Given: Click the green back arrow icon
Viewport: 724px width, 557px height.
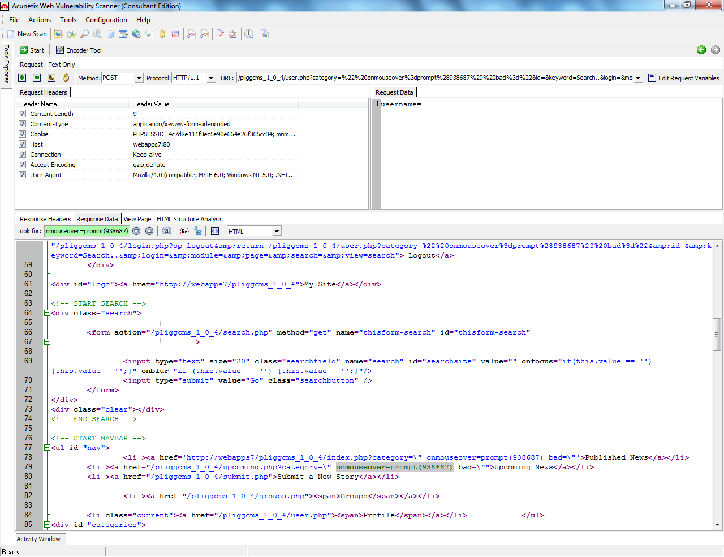Looking at the screenshot, I should coord(701,50).
